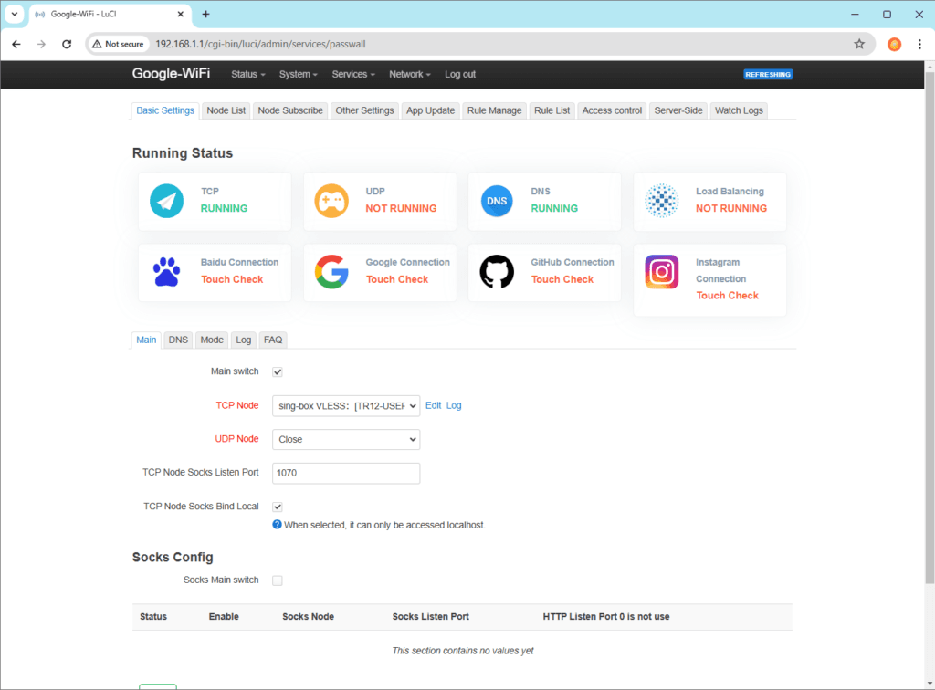Toggle the Main switch checkbox
935x690 pixels.
pyautogui.click(x=278, y=371)
